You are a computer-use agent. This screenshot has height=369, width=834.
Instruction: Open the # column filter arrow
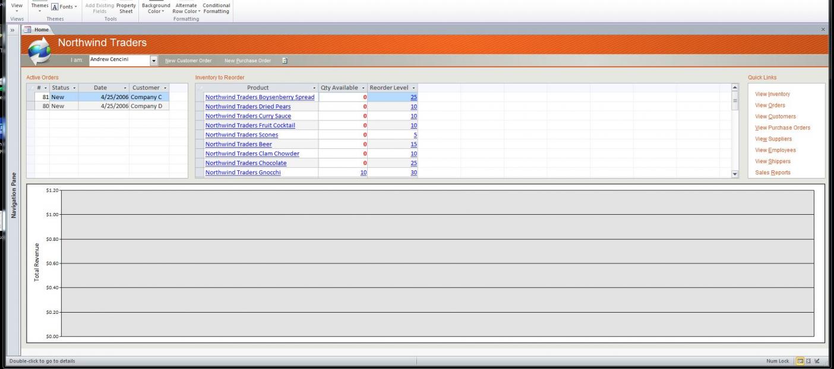pos(46,88)
